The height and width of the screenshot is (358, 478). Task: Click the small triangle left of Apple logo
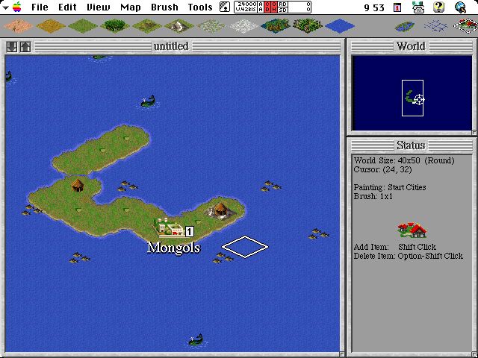coord(5,7)
